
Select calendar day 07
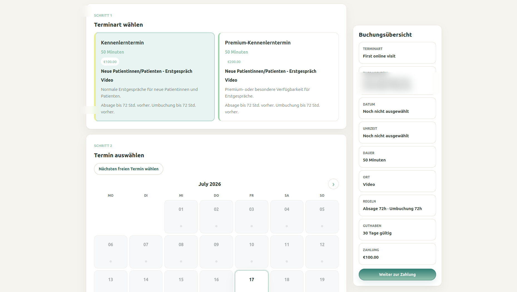click(146, 252)
